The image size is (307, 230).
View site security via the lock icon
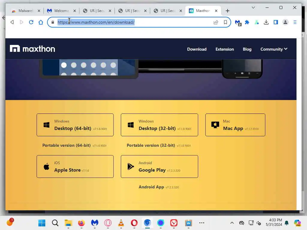coord(53,22)
